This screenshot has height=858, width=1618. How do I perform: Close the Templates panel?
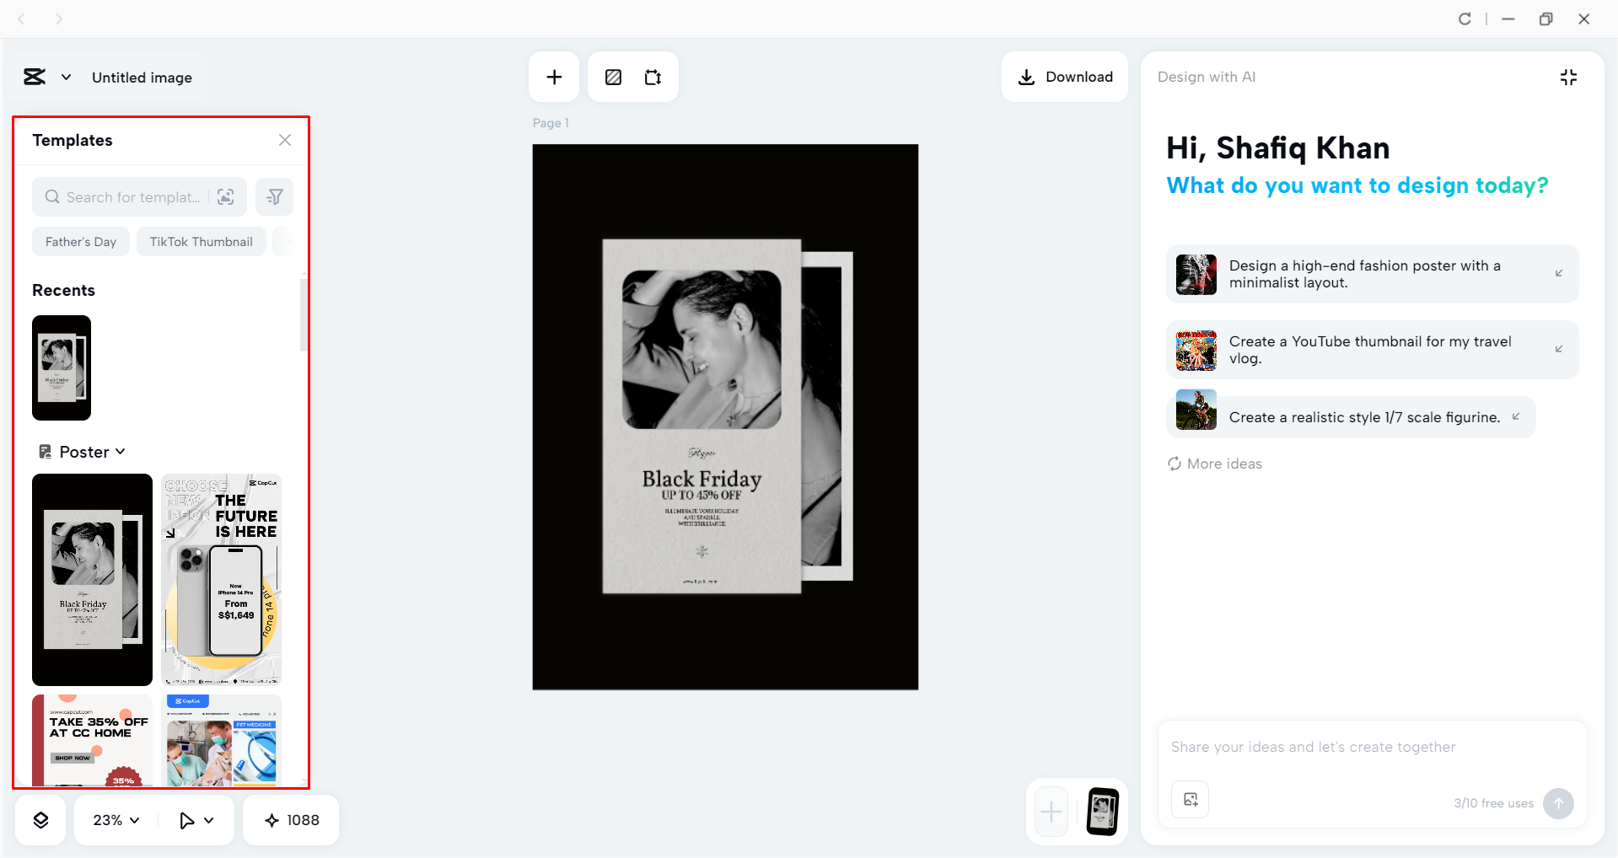pos(284,140)
